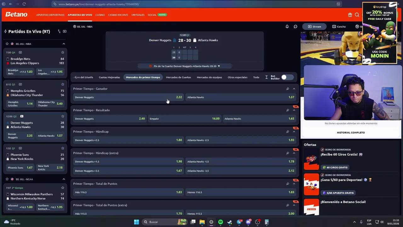Favorite the Denver Nuggets match star

63,116
